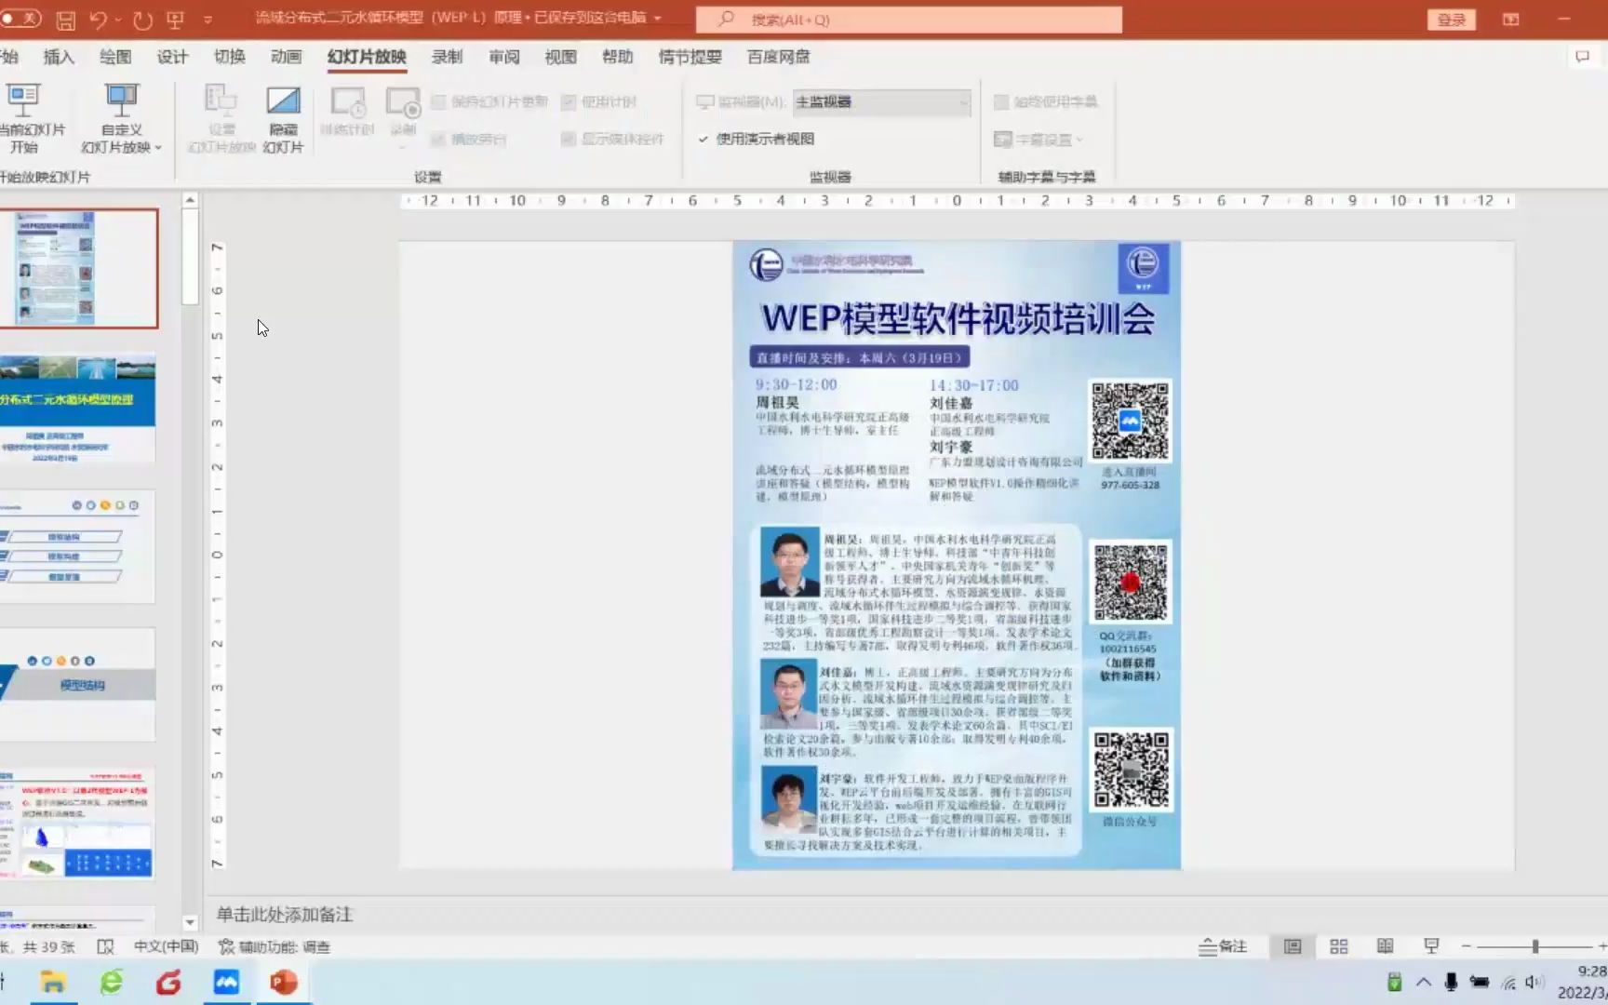This screenshot has height=1005, width=1608.
Task: Click the search box (Alt+Q)
Action: 909,19
